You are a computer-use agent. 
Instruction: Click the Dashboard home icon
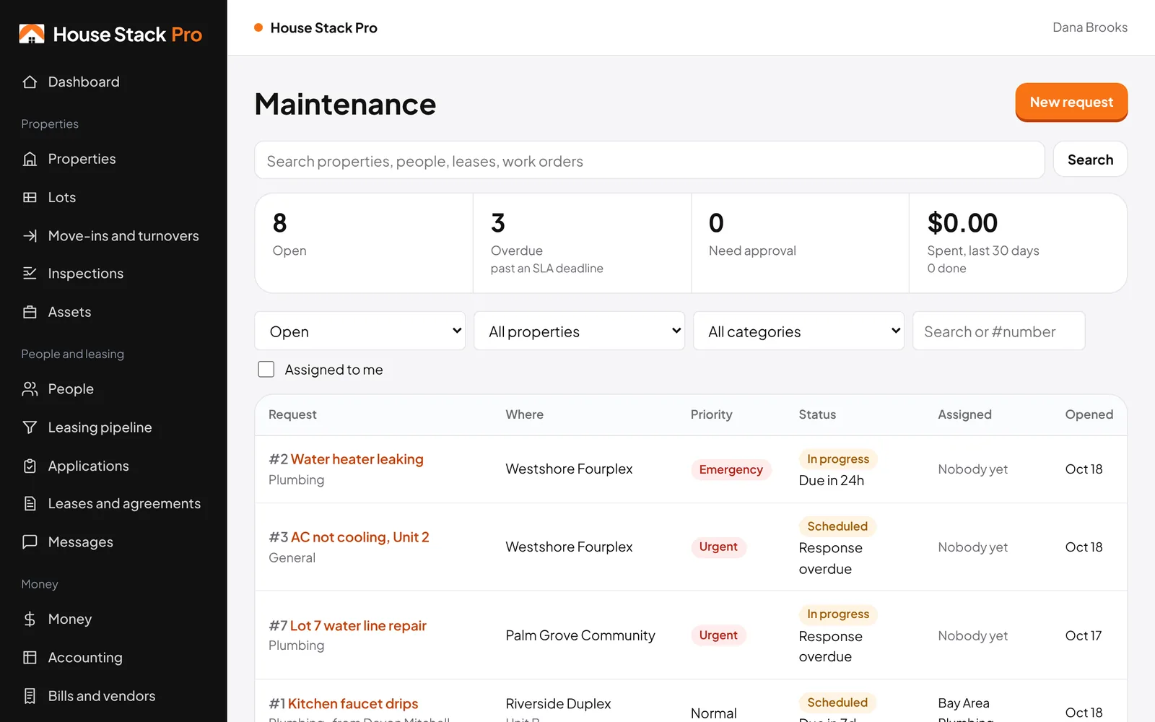[x=30, y=82]
